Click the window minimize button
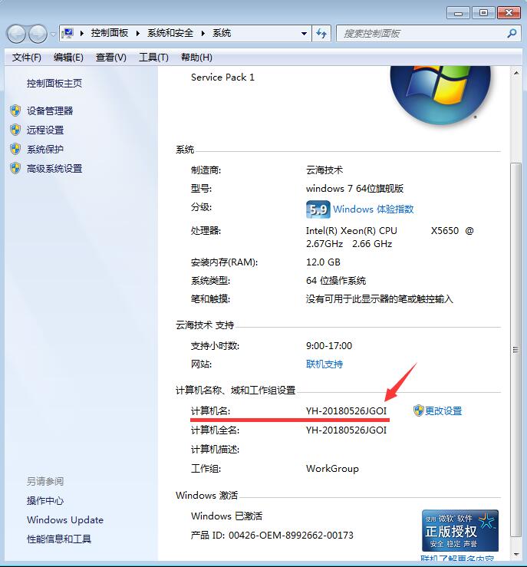This screenshot has height=567, width=527. (458, 13)
